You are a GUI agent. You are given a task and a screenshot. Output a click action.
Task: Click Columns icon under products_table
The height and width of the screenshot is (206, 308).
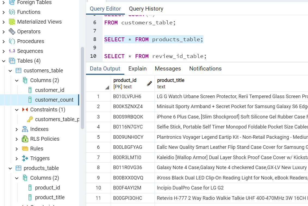pyautogui.click(x=25, y=178)
